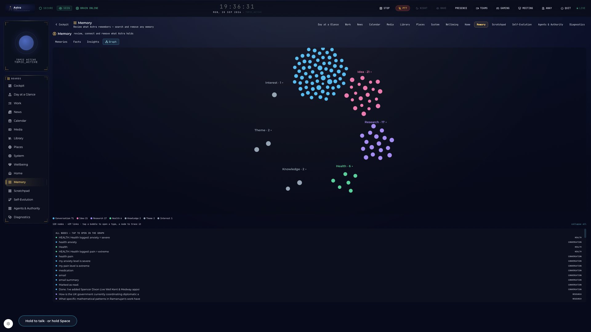
Task: Toggle WAKE mode
Action: click(x=441, y=8)
